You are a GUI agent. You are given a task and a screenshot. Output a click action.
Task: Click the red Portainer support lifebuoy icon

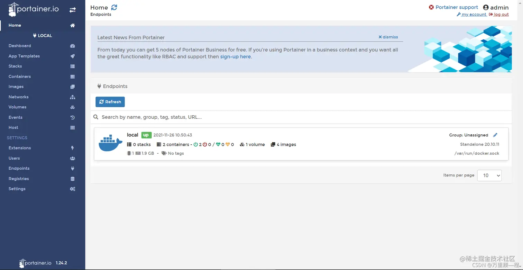coord(431,7)
